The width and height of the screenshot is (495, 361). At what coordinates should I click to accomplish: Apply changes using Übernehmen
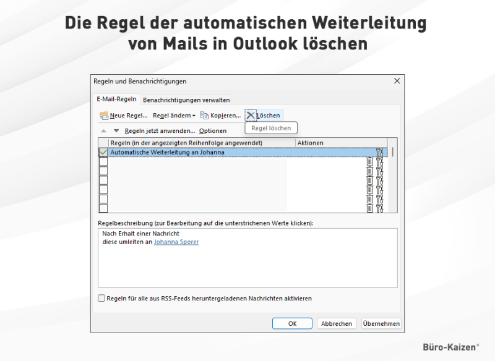pos(381,323)
